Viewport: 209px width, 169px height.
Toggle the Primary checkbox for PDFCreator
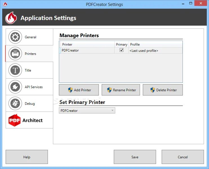121,50
